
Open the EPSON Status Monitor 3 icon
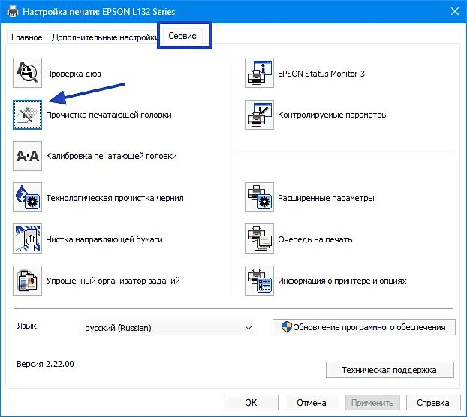260,73
